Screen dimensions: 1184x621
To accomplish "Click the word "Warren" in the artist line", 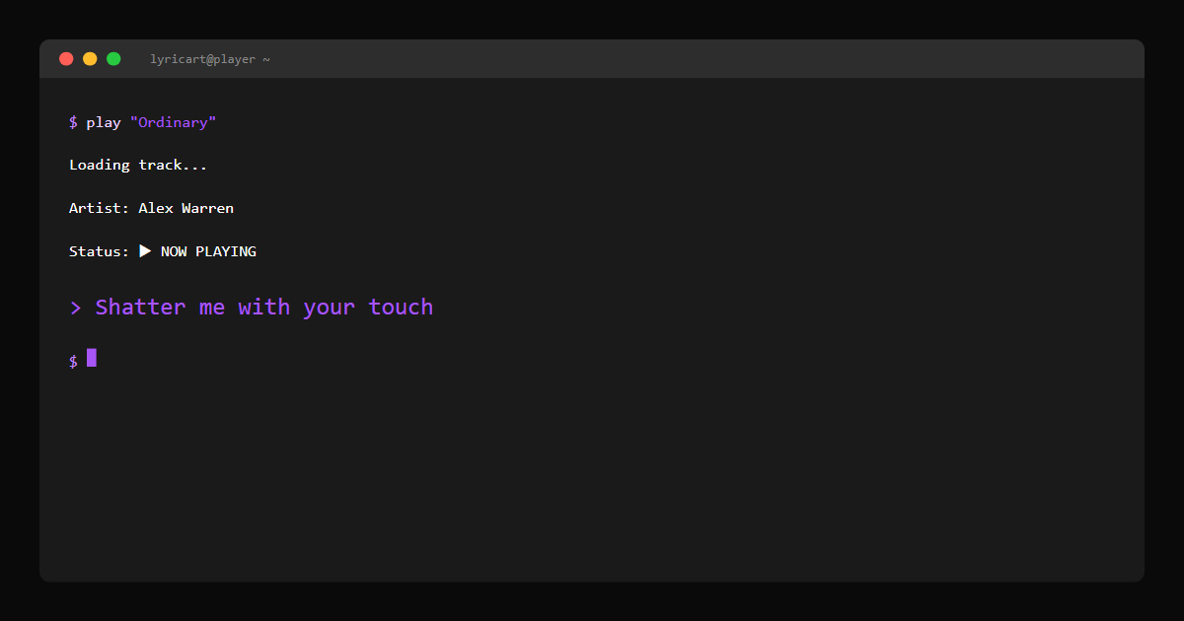I will pos(207,208).
